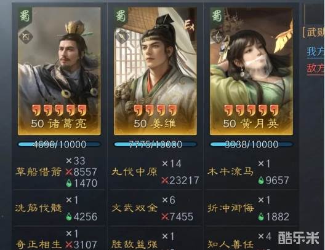The image size is (325, 250).
Task: Click the red damage icon next to 8557
Action: pyautogui.click(x=69, y=172)
